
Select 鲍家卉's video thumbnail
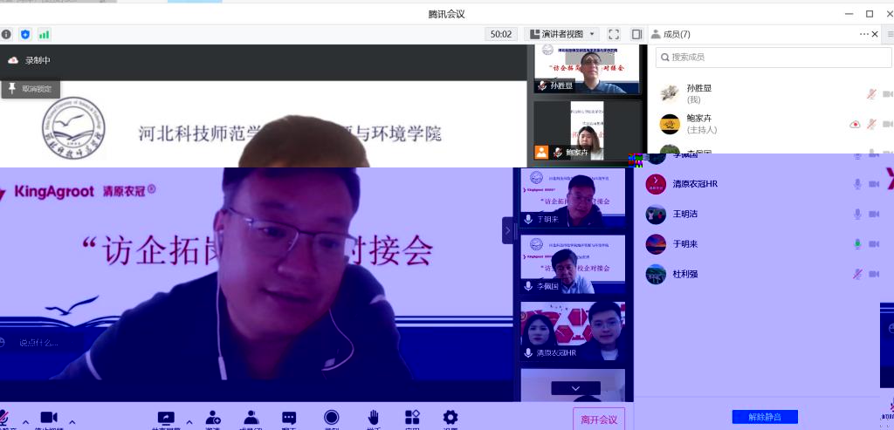point(588,131)
